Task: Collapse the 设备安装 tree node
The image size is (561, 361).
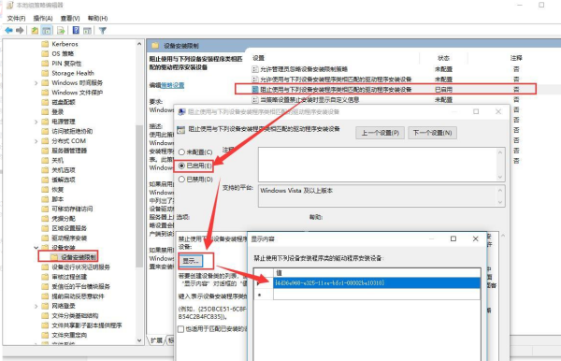Action: point(36,248)
